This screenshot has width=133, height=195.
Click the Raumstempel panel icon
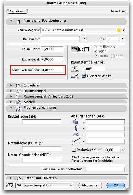click(18, 91)
